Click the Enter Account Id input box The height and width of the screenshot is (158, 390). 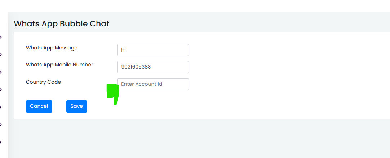point(153,84)
